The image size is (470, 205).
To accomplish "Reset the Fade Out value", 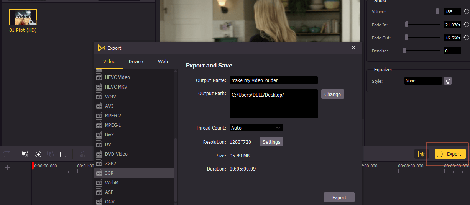I will 466,38.
